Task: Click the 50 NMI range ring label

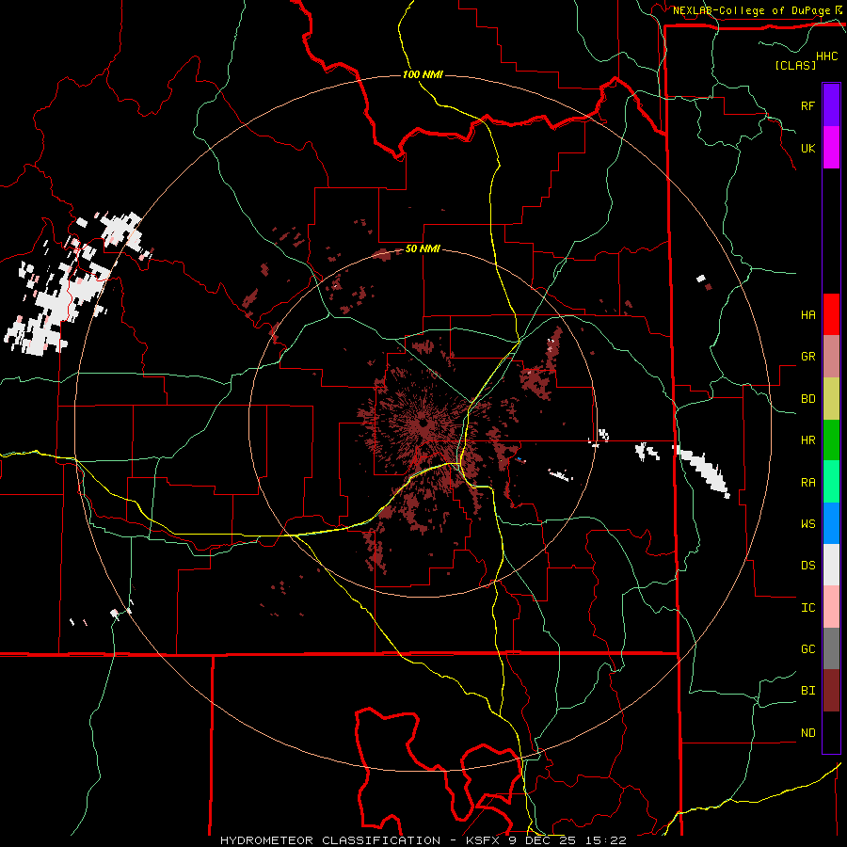Action: tap(423, 249)
